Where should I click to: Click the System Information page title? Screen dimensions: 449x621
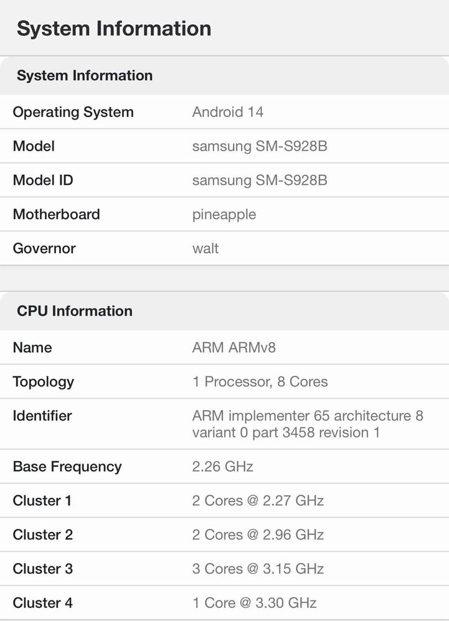pyautogui.click(x=114, y=29)
